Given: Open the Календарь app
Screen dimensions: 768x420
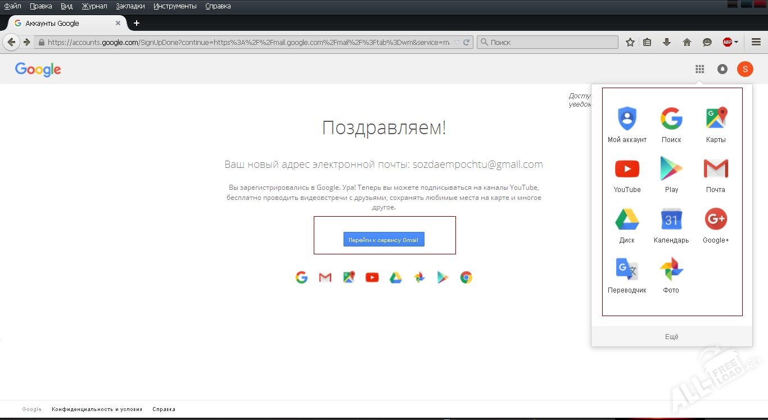Looking at the screenshot, I should 671,219.
